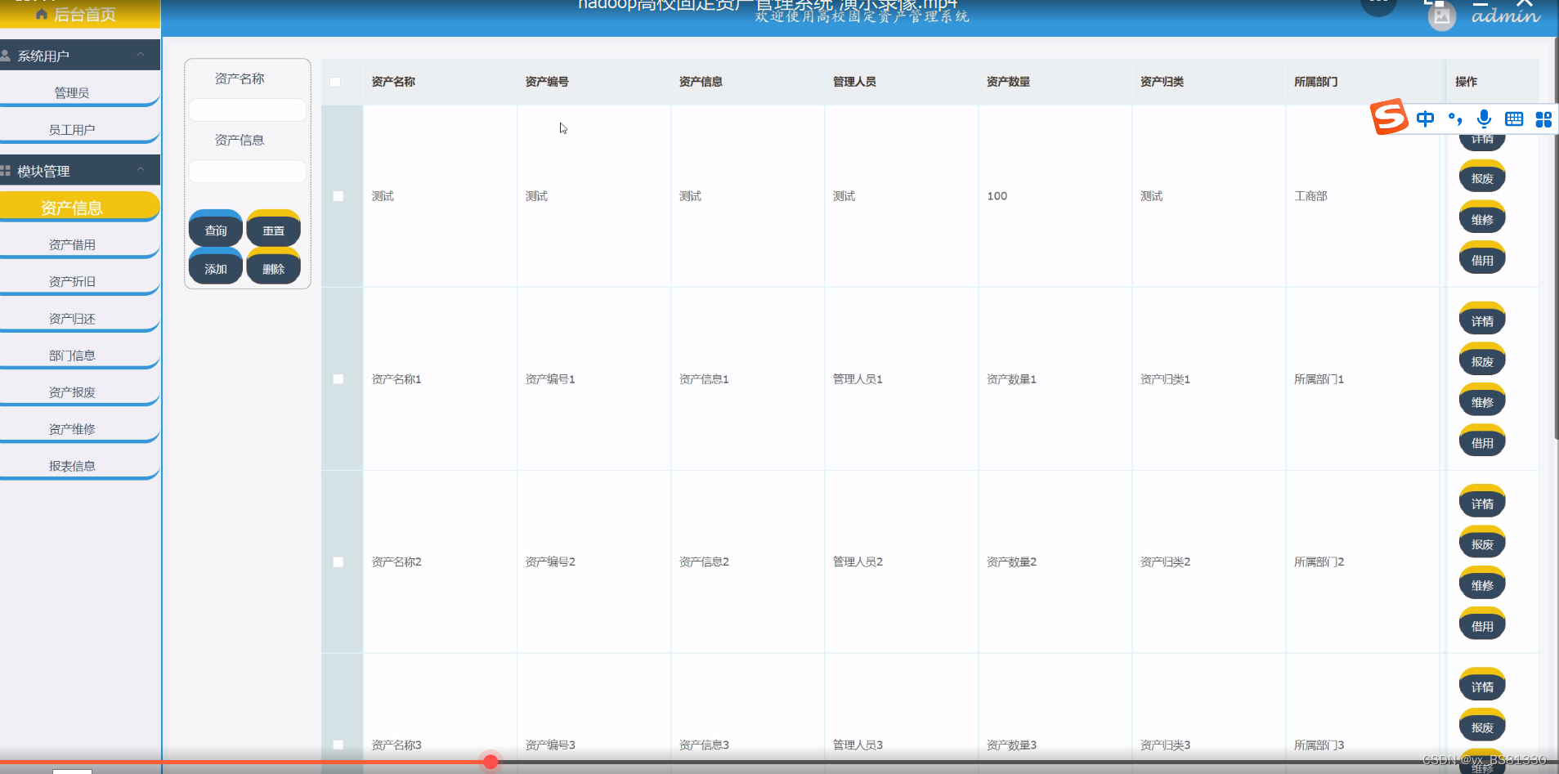
Task: Click the quantity cell showing 100
Action: 997,196
